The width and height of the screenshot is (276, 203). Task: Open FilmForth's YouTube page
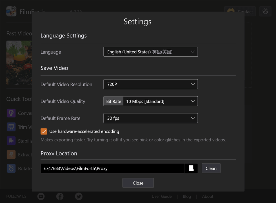[x=41, y=196]
